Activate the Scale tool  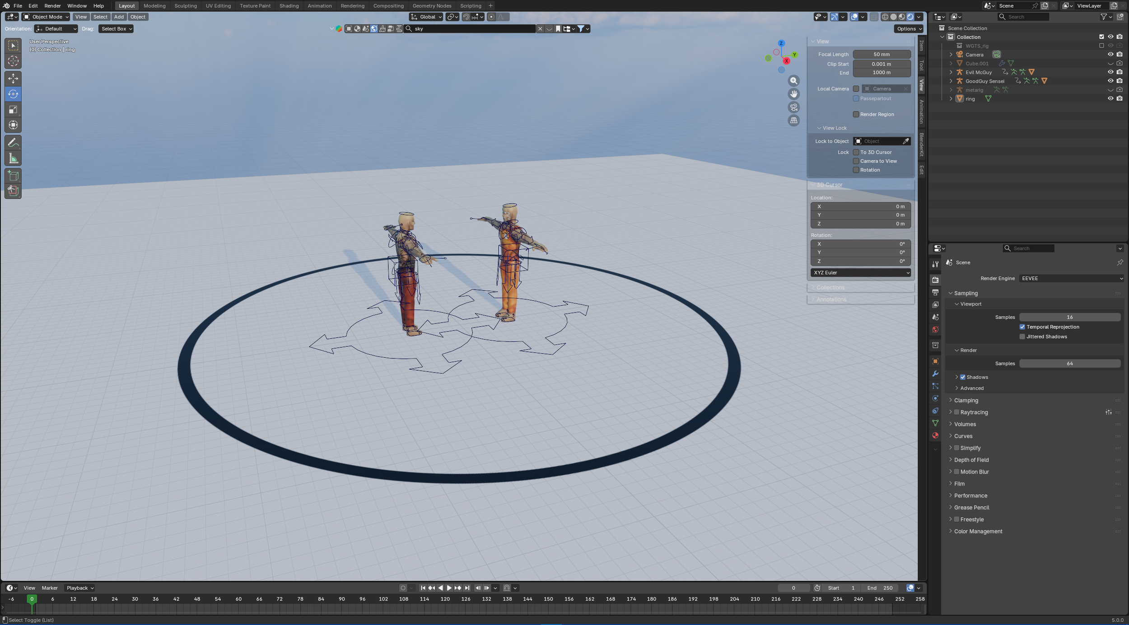[x=13, y=110]
